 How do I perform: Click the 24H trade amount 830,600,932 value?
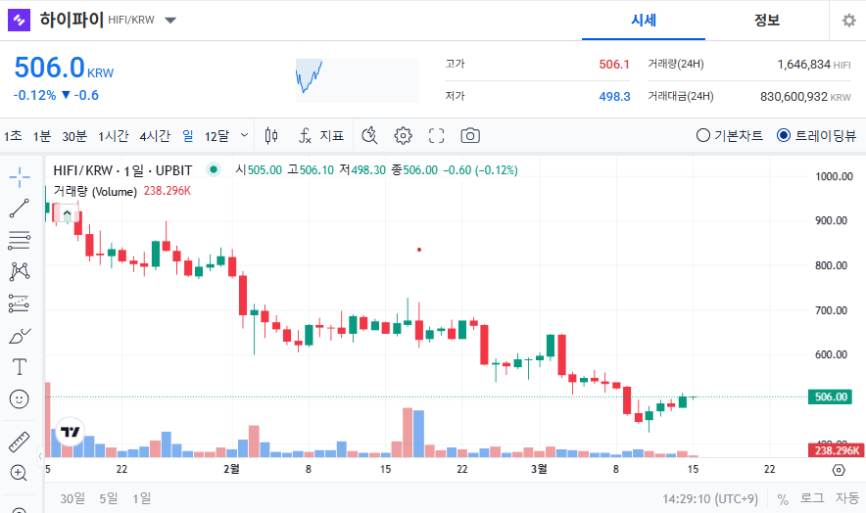coord(794,97)
